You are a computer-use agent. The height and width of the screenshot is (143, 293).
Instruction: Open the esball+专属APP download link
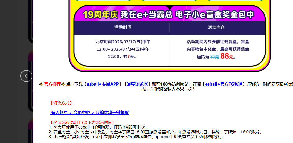103,84
